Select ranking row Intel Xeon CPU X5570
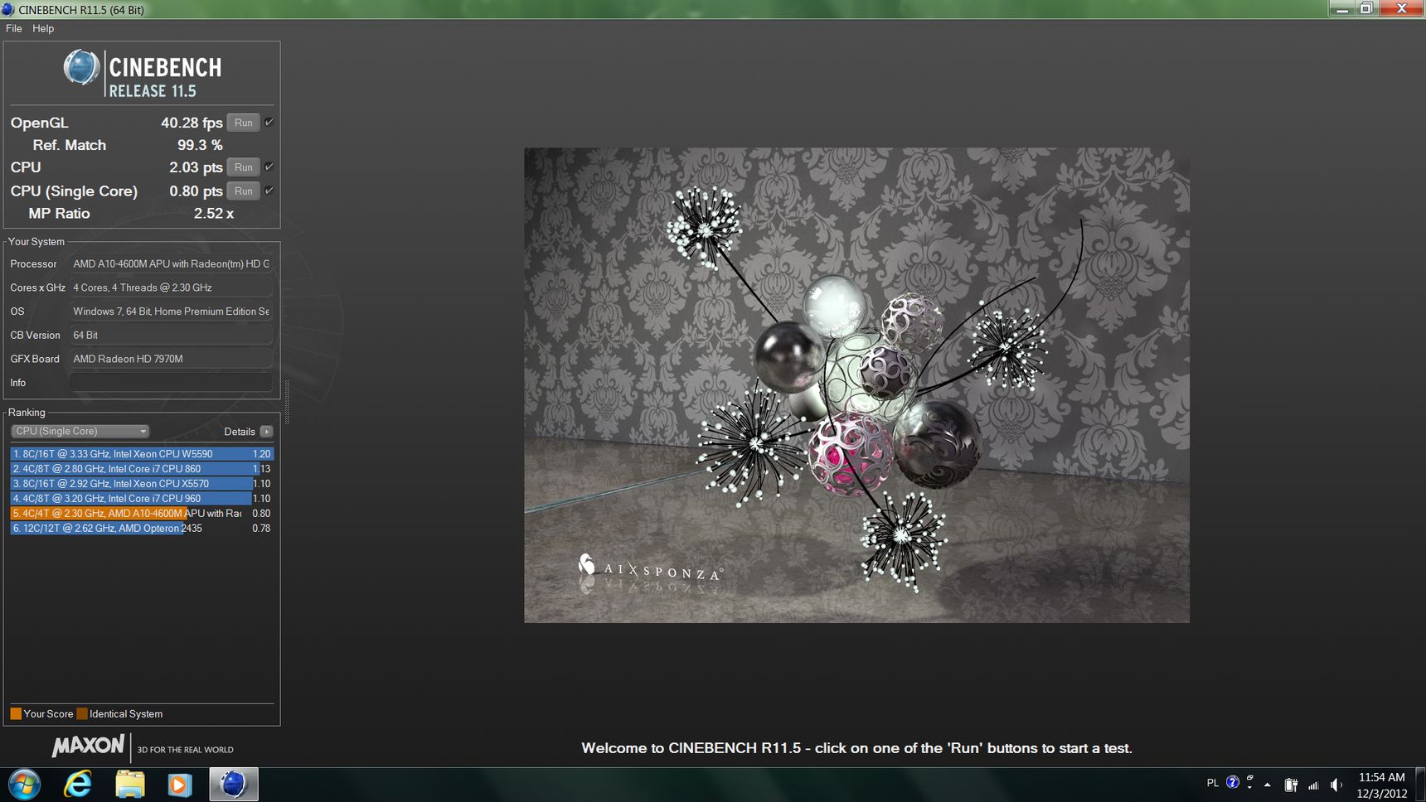 [x=142, y=484]
